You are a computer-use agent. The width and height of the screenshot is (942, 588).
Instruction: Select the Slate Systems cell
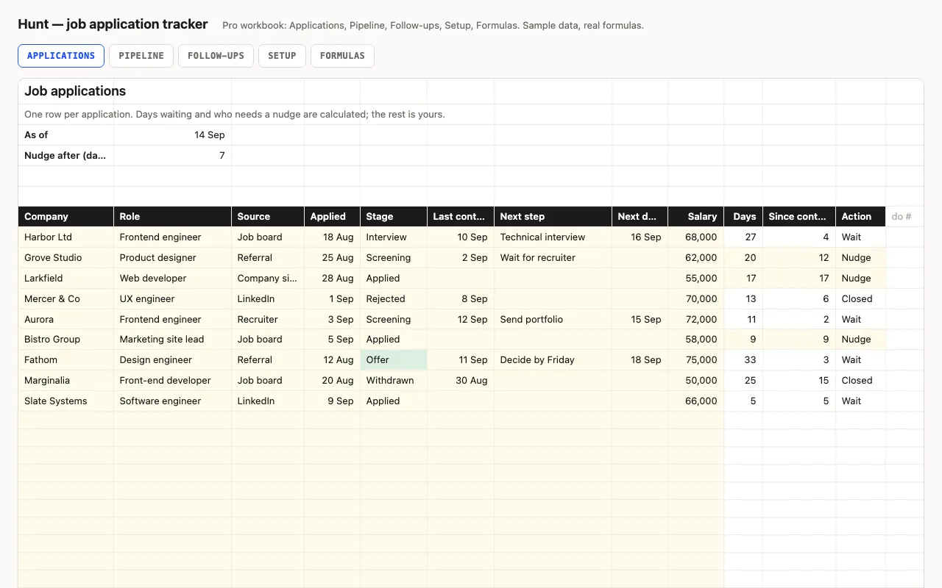[66, 401]
